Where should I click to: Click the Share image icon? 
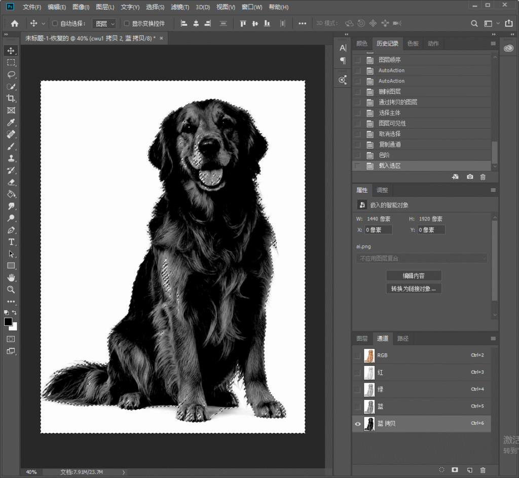[509, 23]
